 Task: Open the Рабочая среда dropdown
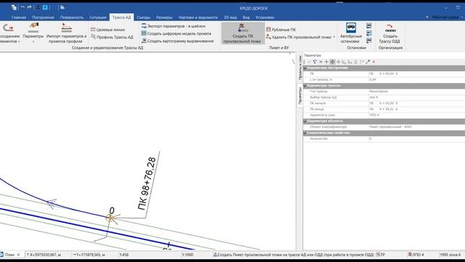tap(447, 17)
